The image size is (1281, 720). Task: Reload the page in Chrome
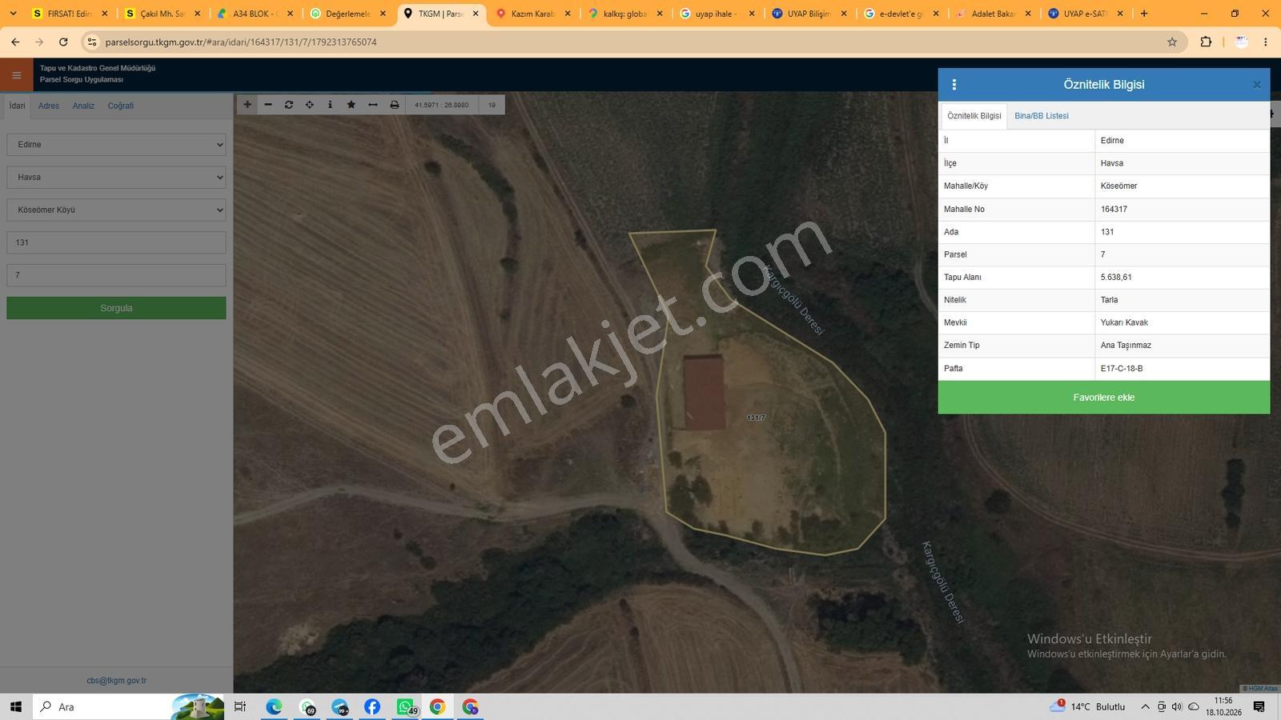click(x=63, y=42)
